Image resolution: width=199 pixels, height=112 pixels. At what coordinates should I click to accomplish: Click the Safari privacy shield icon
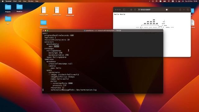[x=135, y=10]
